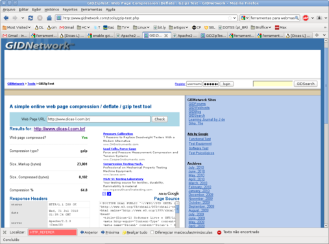Bookmark the page with the star icon
The image size is (329, 244).
click(x=230, y=18)
